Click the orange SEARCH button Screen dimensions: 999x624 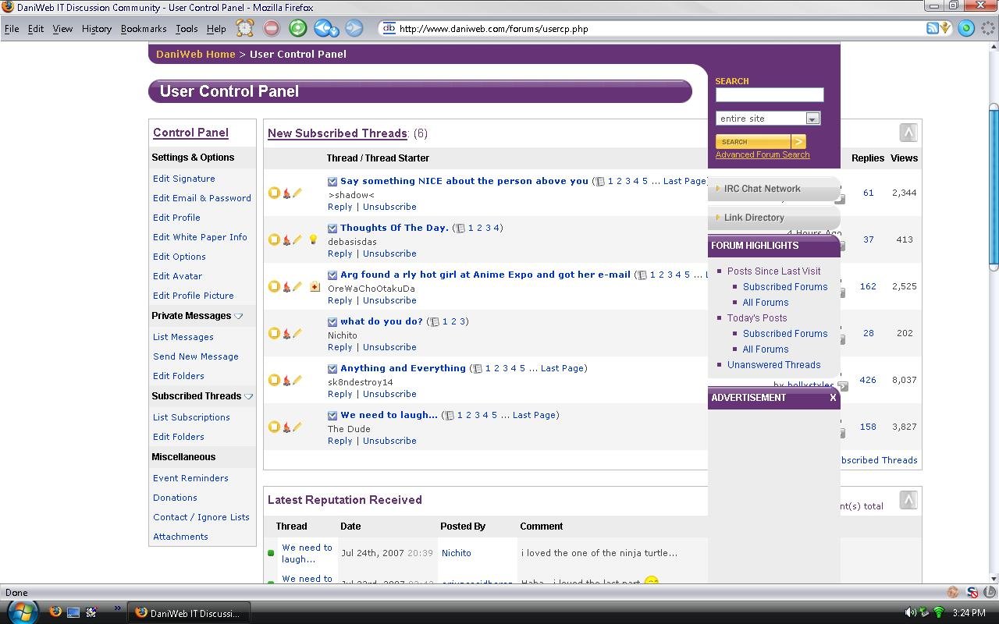[x=753, y=142]
